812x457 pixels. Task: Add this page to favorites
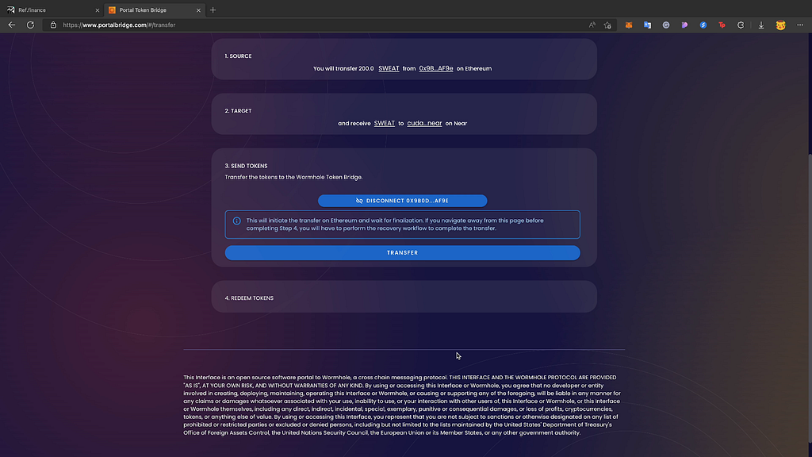pos(607,25)
